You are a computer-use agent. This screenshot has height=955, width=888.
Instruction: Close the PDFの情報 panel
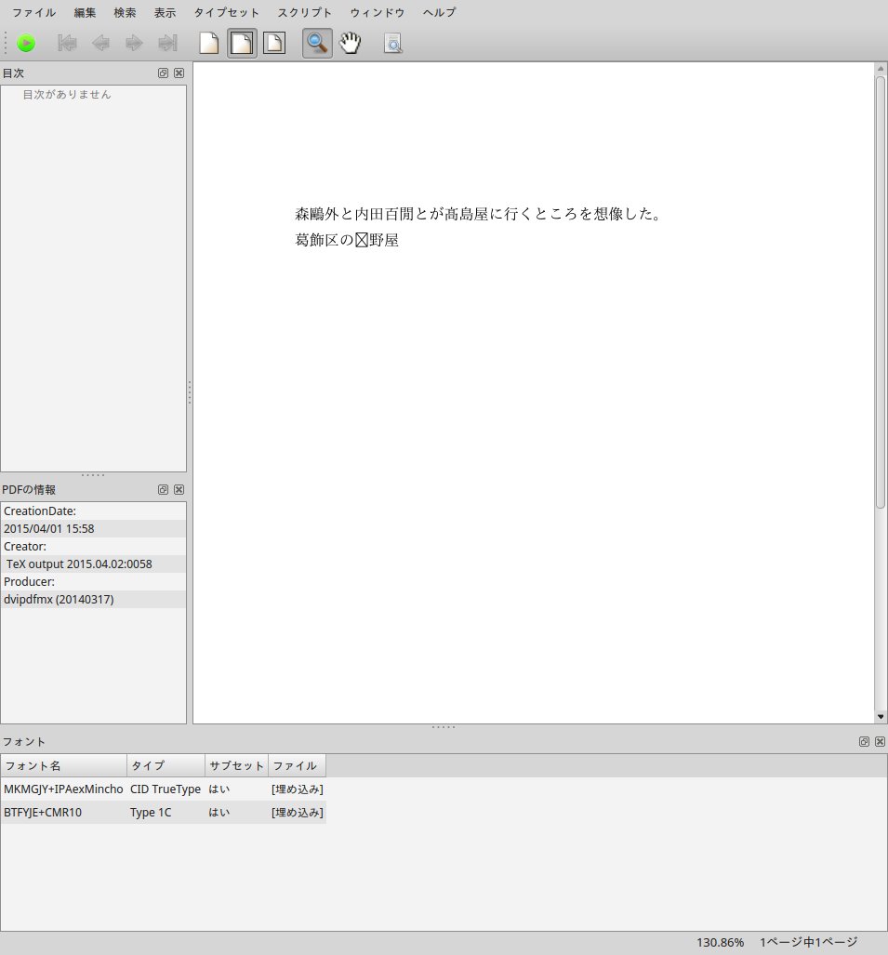(179, 490)
